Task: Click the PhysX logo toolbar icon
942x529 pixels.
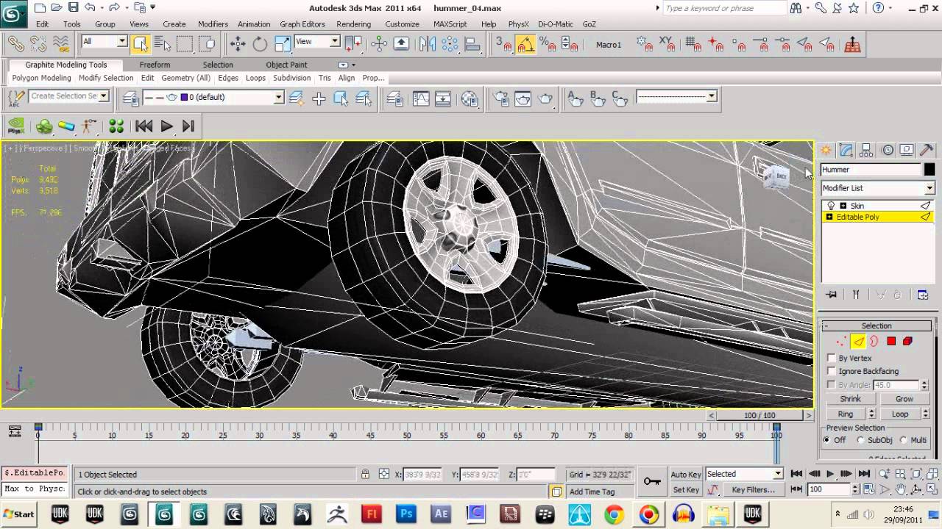Action: [x=16, y=126]
